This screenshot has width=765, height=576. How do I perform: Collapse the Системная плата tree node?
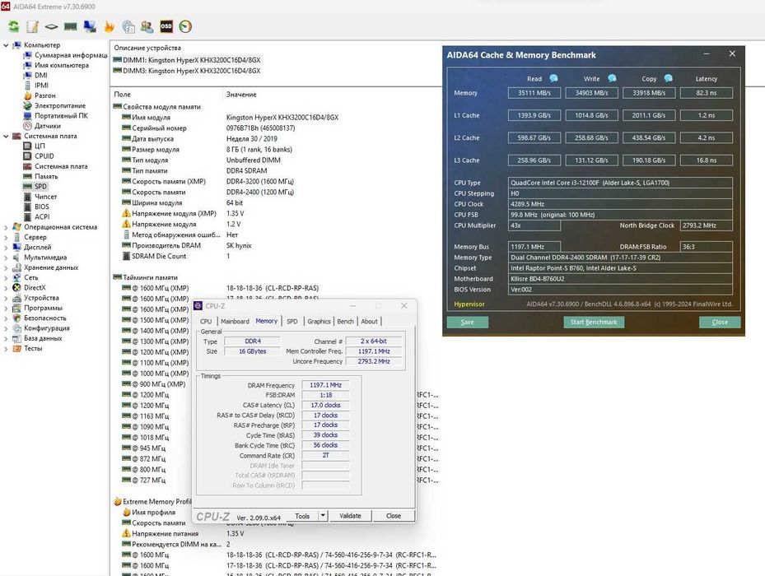[6, 136]
